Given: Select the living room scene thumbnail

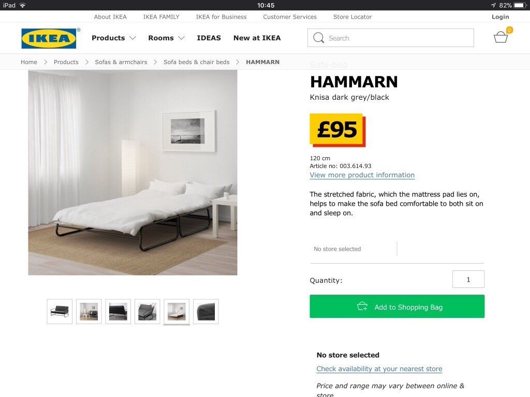Looking at the screenshot, I should point(89,311).
